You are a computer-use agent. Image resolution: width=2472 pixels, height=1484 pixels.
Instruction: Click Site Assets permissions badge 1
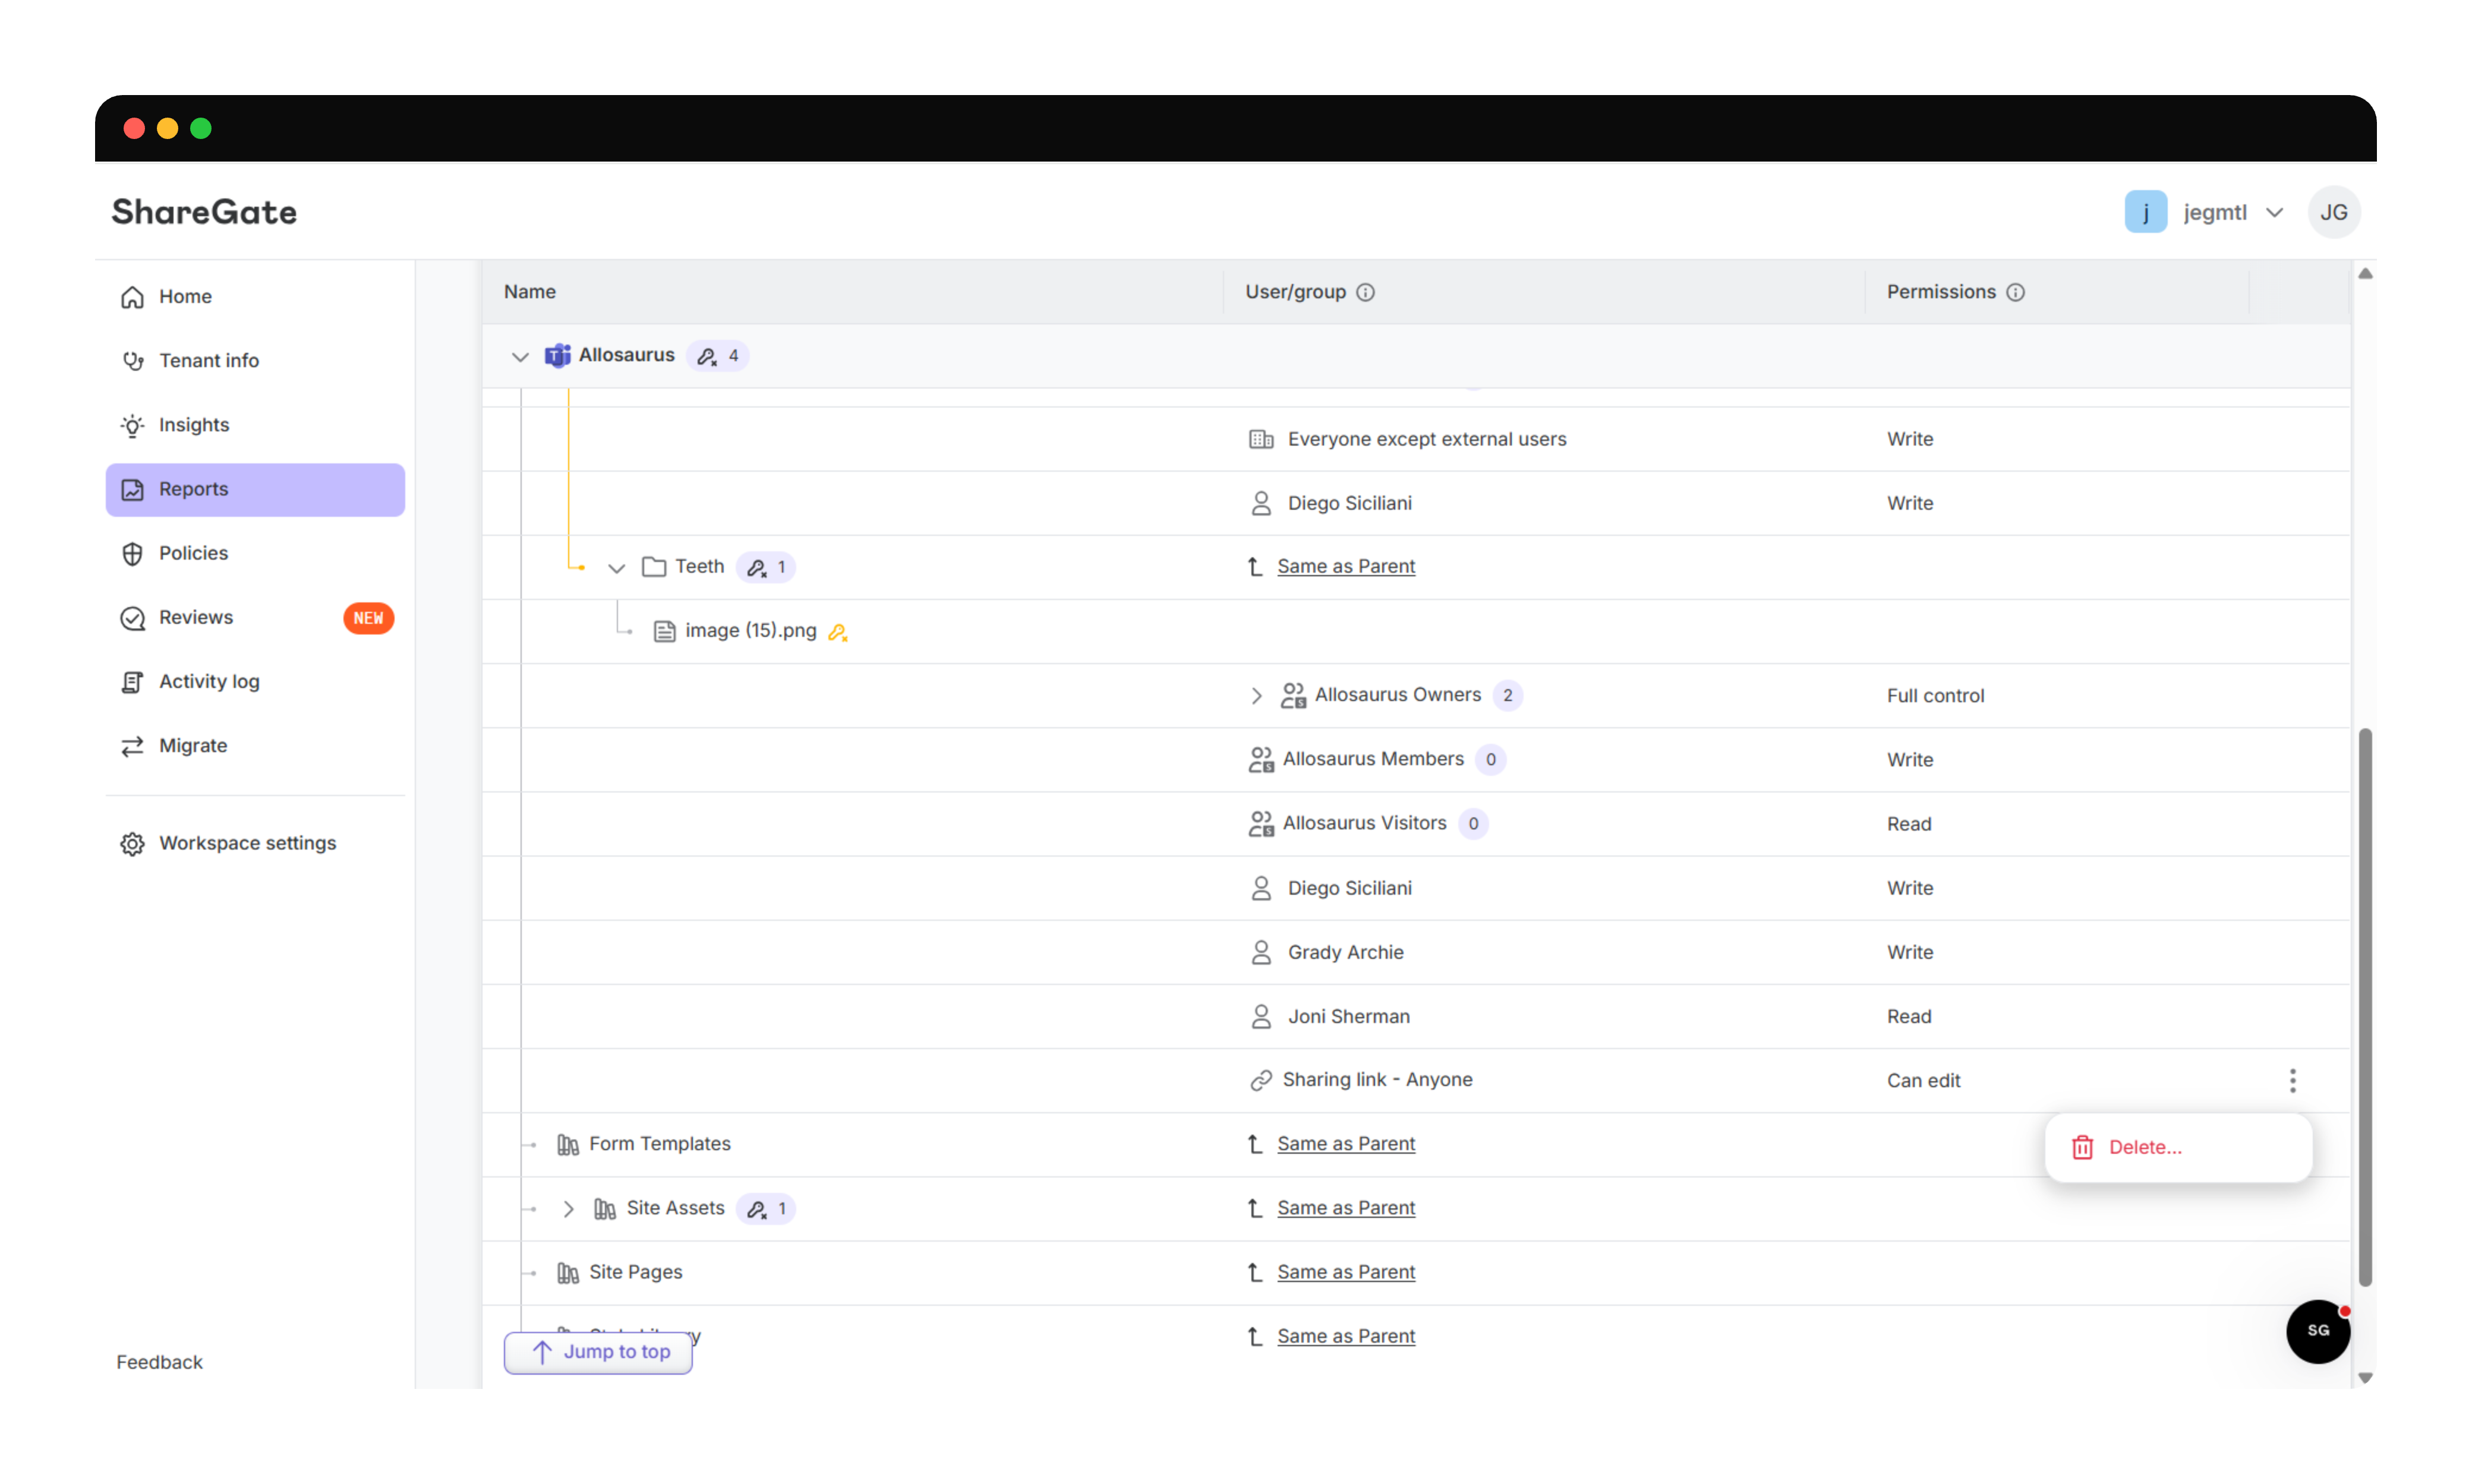[x=766, y=1208]
